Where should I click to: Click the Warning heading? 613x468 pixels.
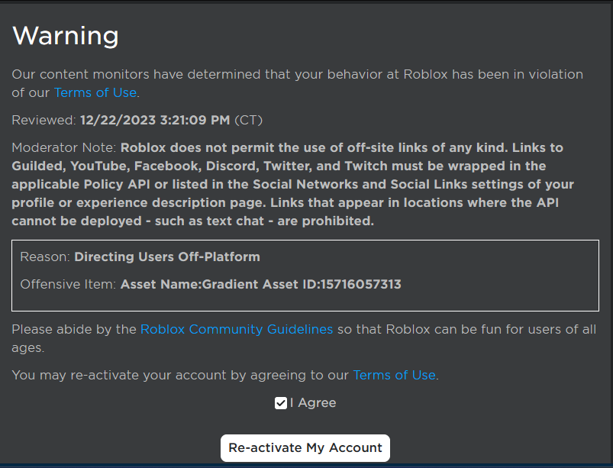point(66,36)
